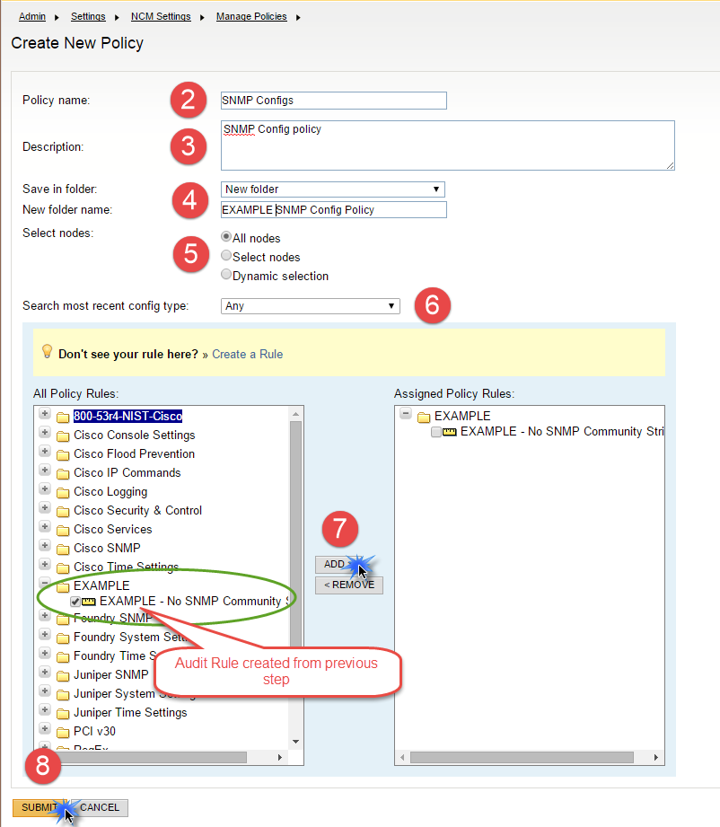Expand the Cisco SNMP tree node
This screenshot has width=720, height=827.
(x=45, y=545)
